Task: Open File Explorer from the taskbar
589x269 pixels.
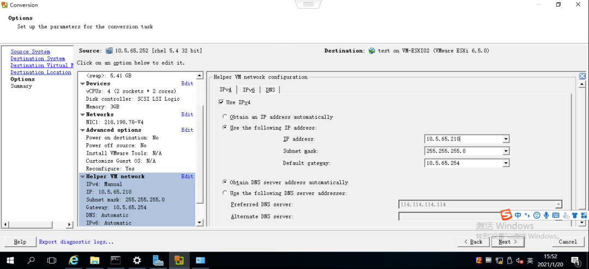Action: click(x=94, y=260)
